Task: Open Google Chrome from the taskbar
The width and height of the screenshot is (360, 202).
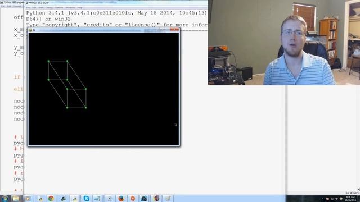Action: click(x=51, y=198)
